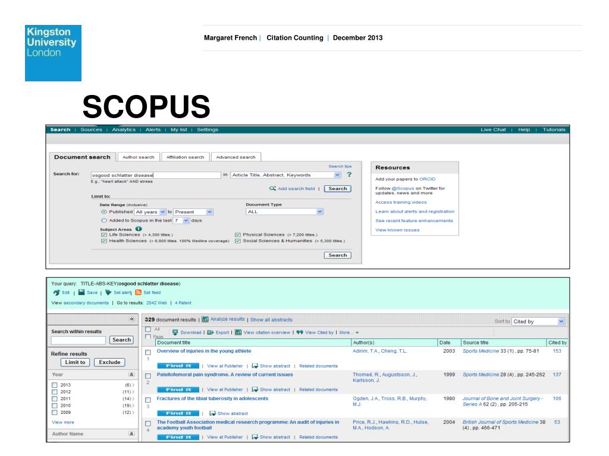Switch to the Affiliation search tab
The image size is (609, 456).
(x=186, y=157)
